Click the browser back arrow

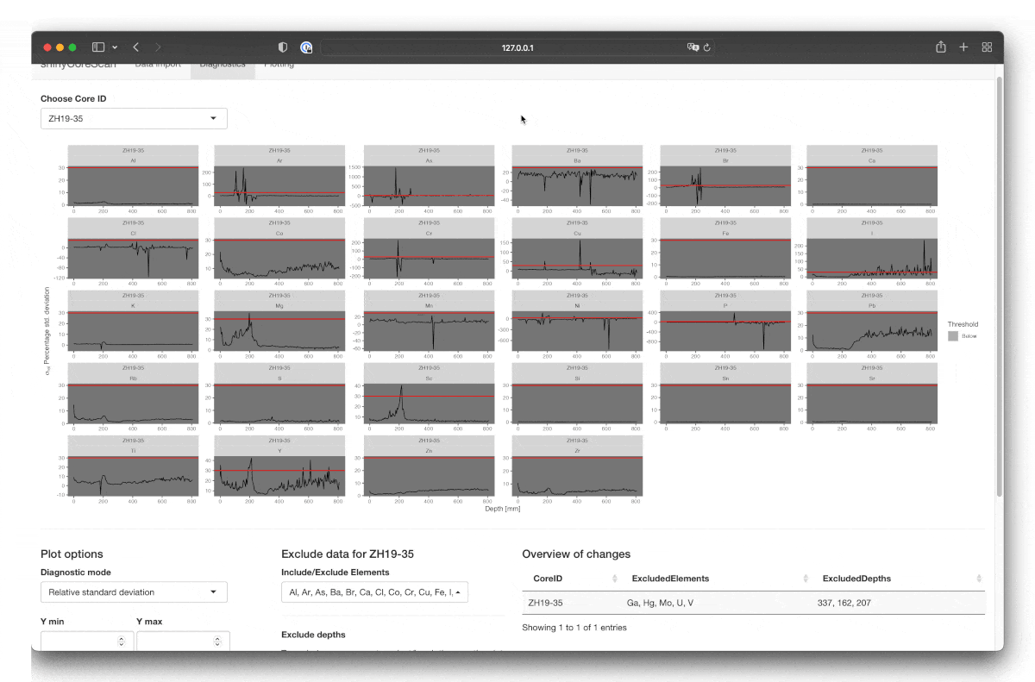point(135,47)
